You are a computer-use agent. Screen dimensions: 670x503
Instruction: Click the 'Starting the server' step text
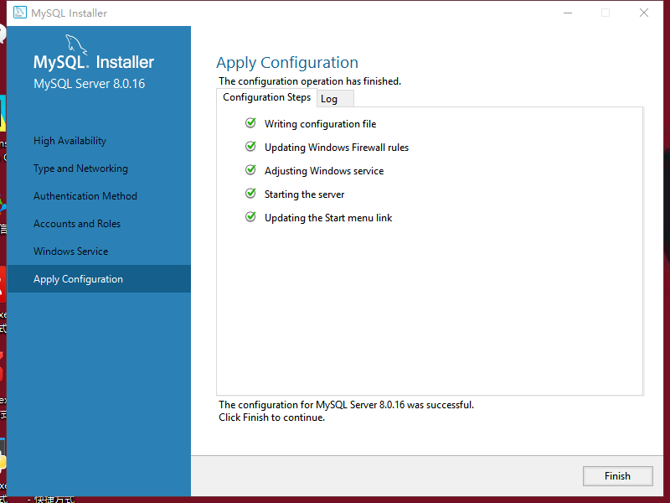(x=304, y=194)
